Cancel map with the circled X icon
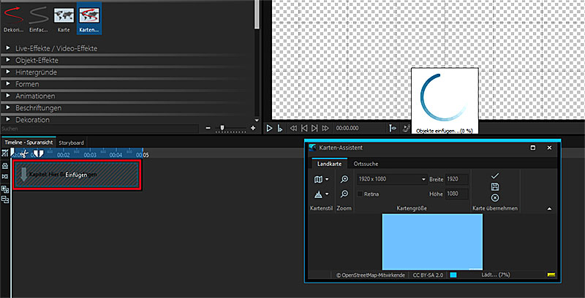Image resolution: width=585 pixels, height=298 pixels. pos(495,198)
